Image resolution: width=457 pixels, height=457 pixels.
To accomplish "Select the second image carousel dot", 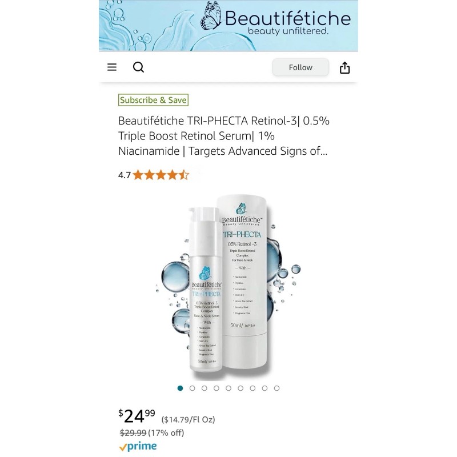I will pos(193,388).
